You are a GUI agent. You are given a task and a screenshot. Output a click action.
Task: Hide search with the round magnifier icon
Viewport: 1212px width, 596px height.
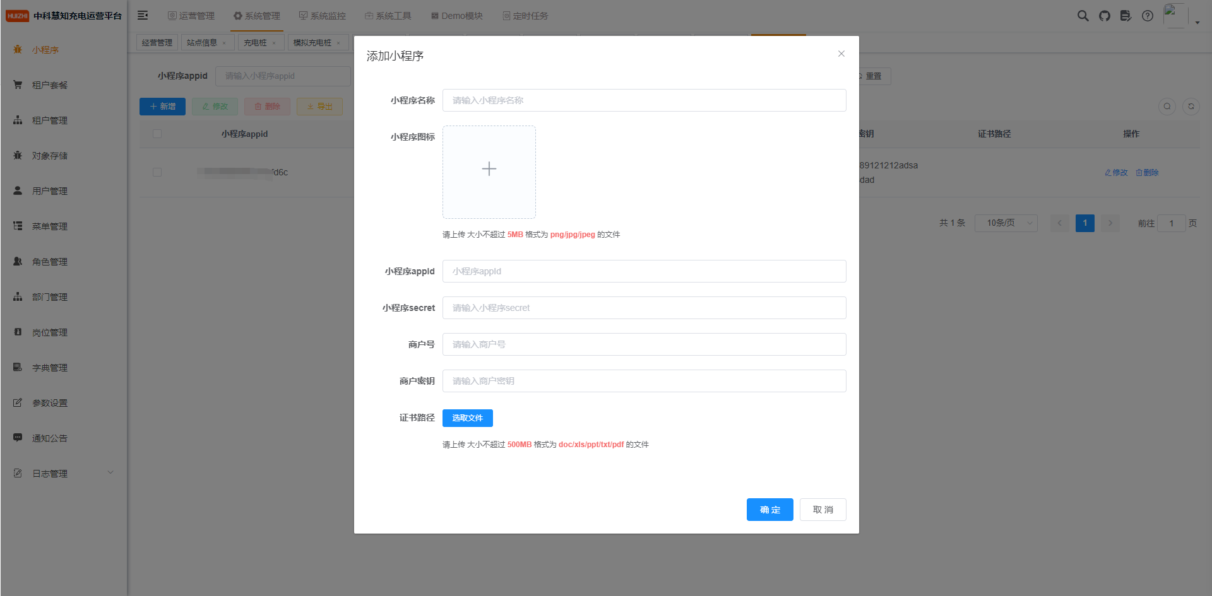coord(1167,107)
